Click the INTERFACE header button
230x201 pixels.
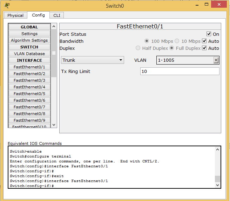29,60
